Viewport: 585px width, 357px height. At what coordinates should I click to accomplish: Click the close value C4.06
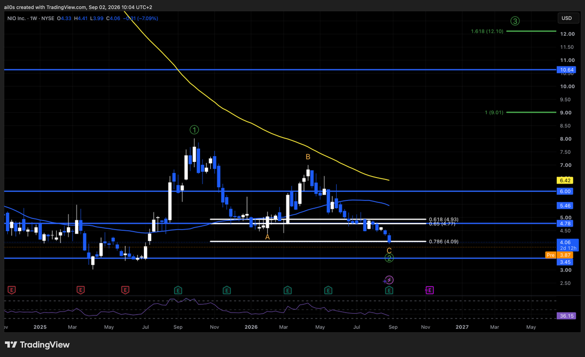[x=113, y=18]
